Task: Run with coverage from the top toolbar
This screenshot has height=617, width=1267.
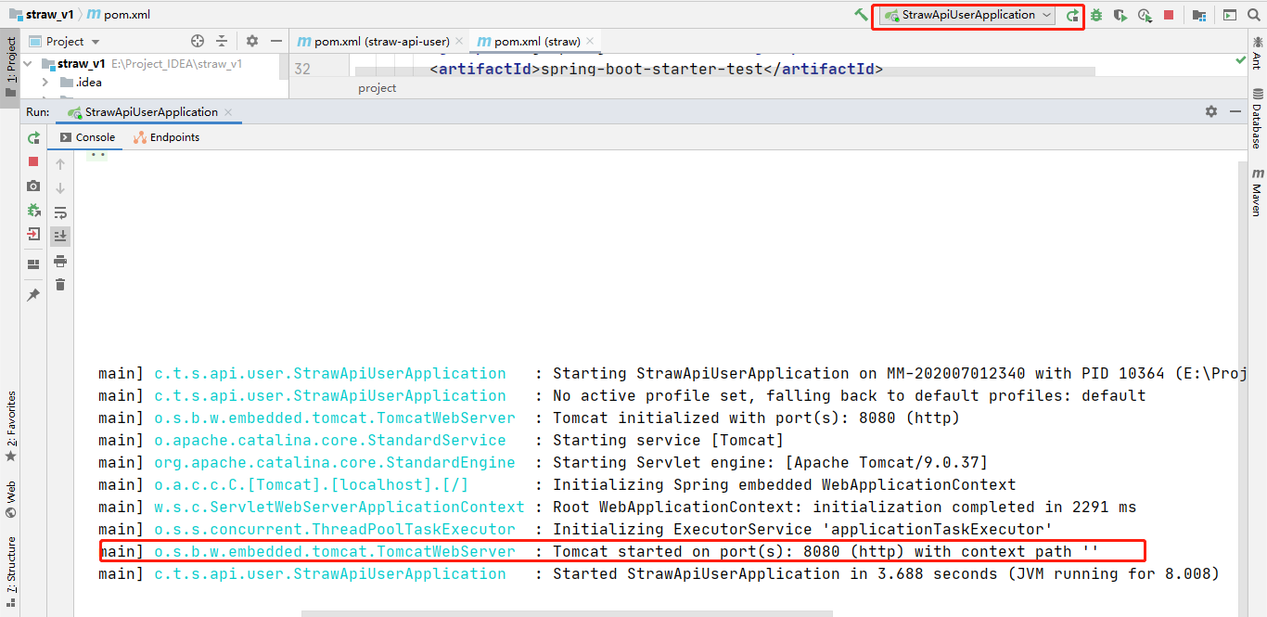Action: (1120, 15)
